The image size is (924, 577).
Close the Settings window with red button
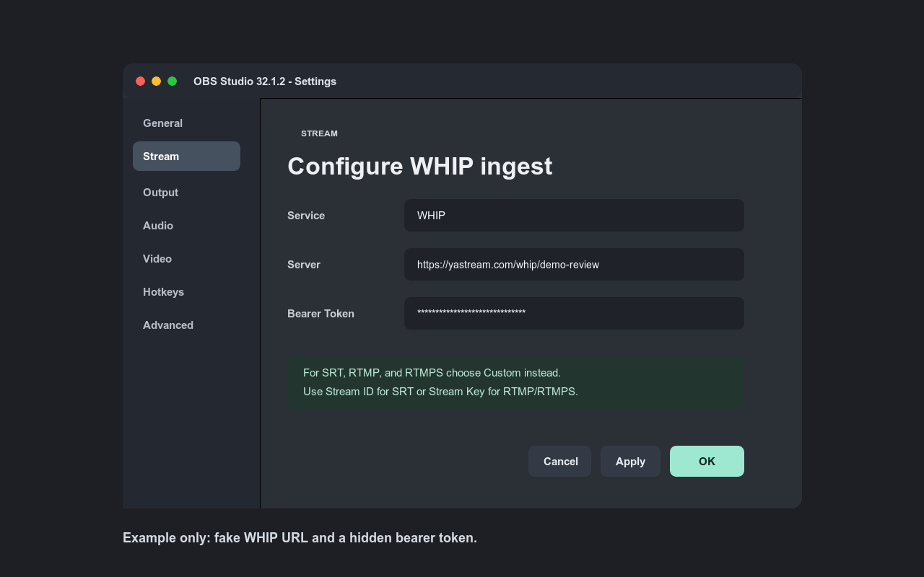(x=140, y=82)
